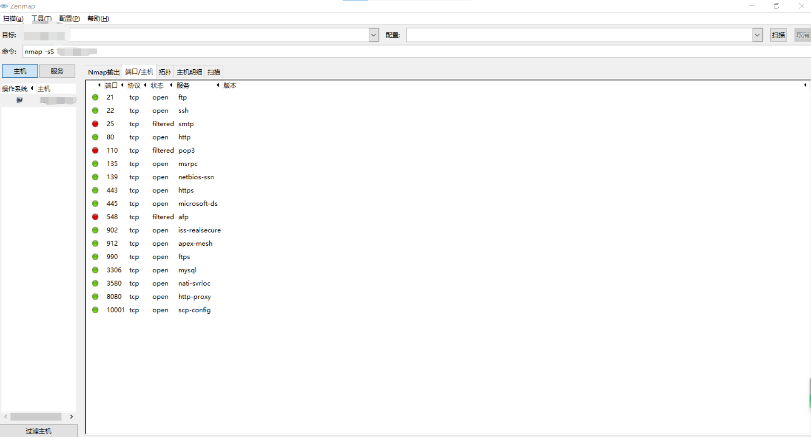Click the 目标 target input field

pos(196,35)
